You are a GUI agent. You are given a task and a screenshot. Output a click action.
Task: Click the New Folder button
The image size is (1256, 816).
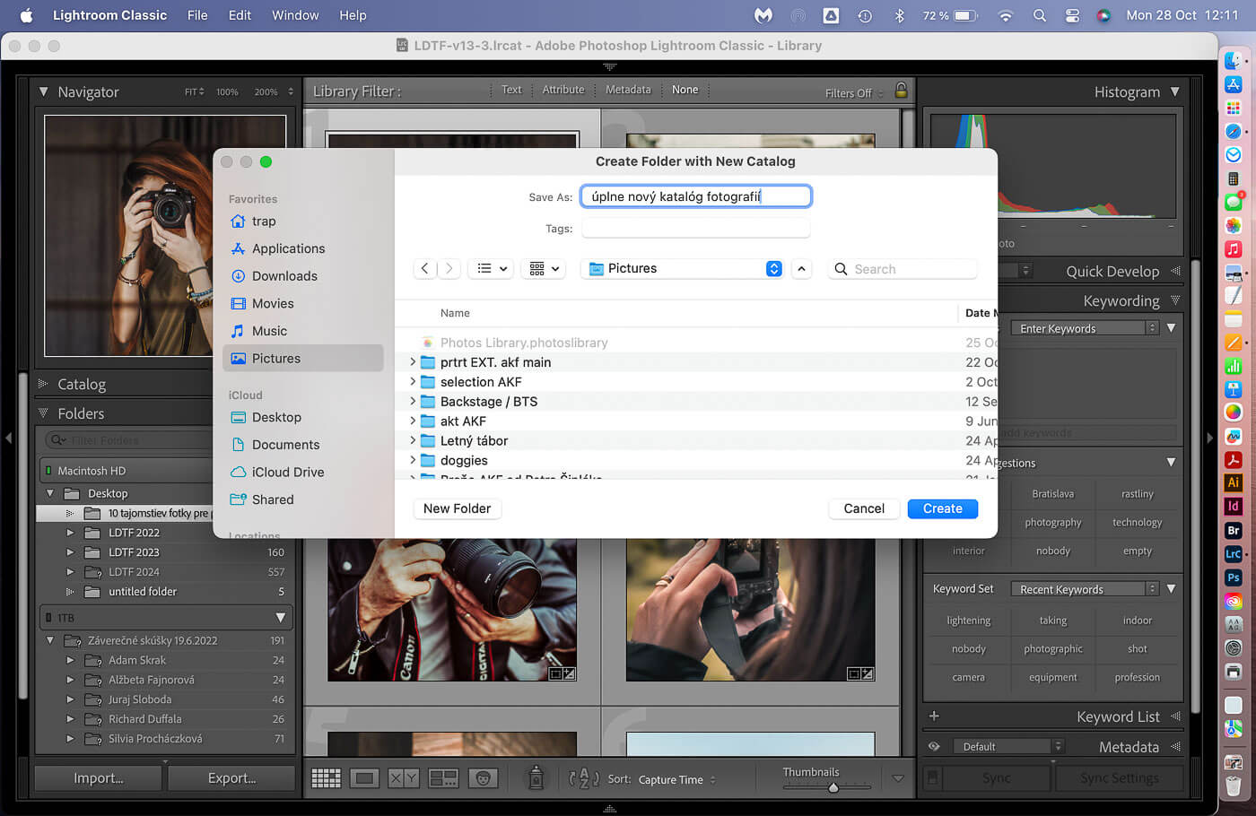(x=457, y=508)
